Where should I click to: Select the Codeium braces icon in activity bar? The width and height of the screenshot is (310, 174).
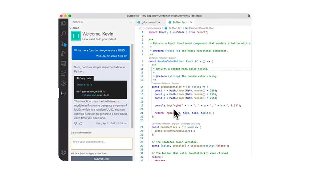(64, 93)
